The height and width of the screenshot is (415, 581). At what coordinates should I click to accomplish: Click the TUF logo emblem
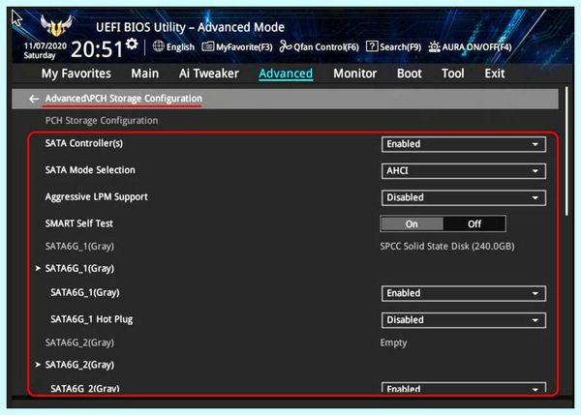[x=56, y=25]
